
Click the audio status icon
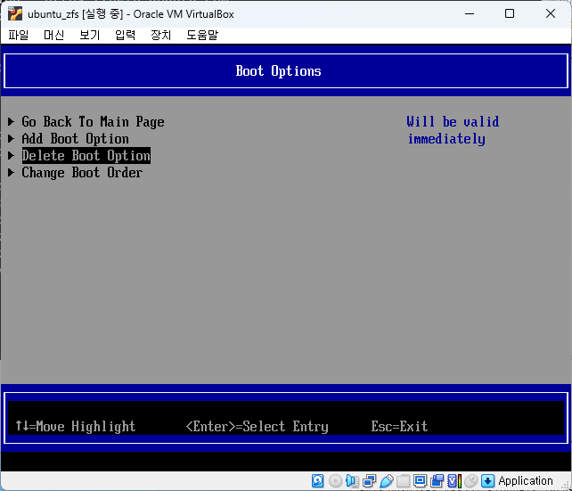[352, 480]
